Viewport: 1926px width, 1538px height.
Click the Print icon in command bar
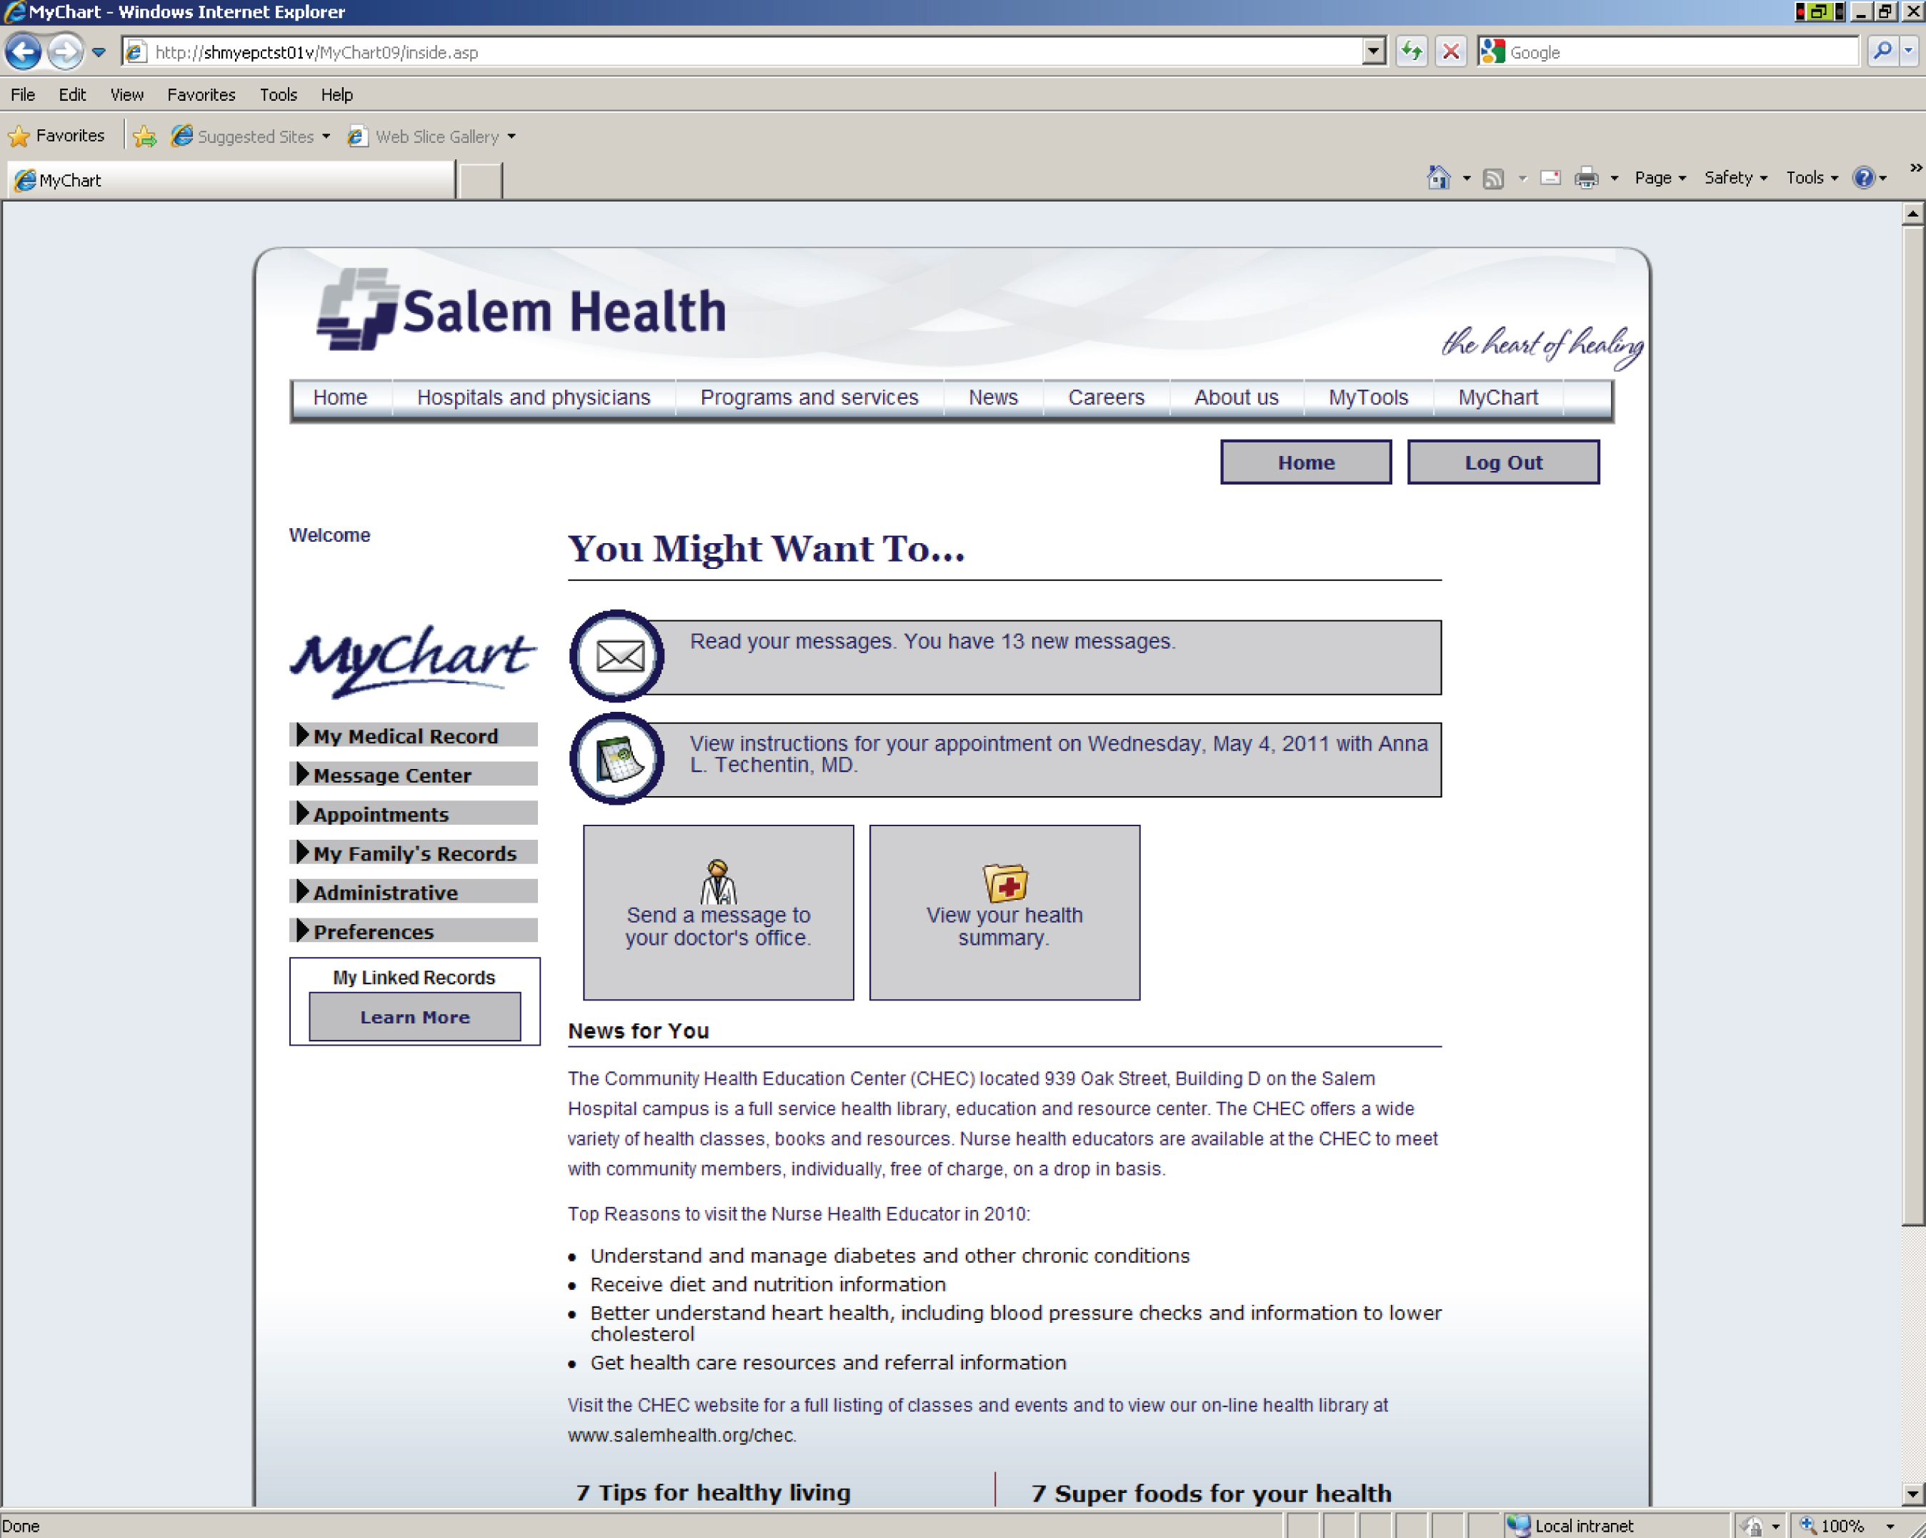[1586, 178]
